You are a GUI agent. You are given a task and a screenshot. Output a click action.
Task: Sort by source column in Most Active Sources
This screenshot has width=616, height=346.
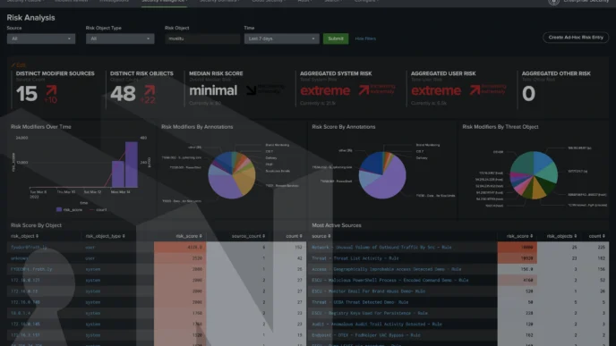[x=321, y=236]
